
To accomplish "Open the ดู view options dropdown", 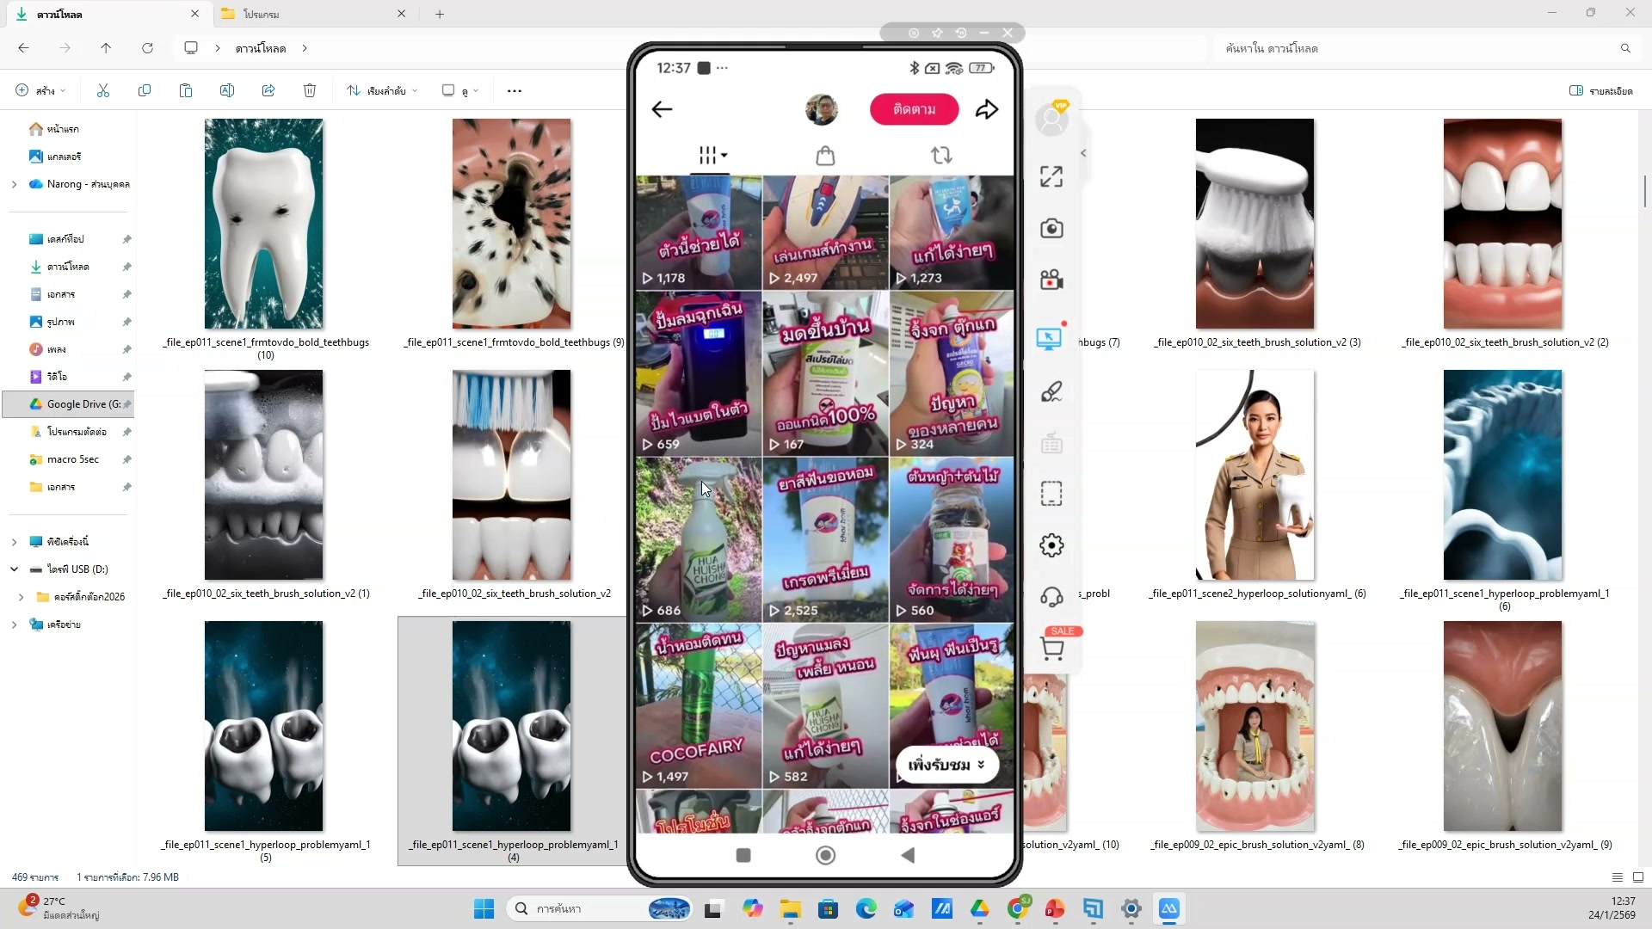I will (460, 90).
